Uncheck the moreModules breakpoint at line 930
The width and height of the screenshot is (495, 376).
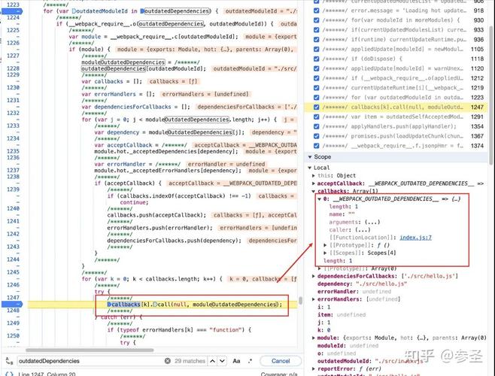click(x=316, y=20)
